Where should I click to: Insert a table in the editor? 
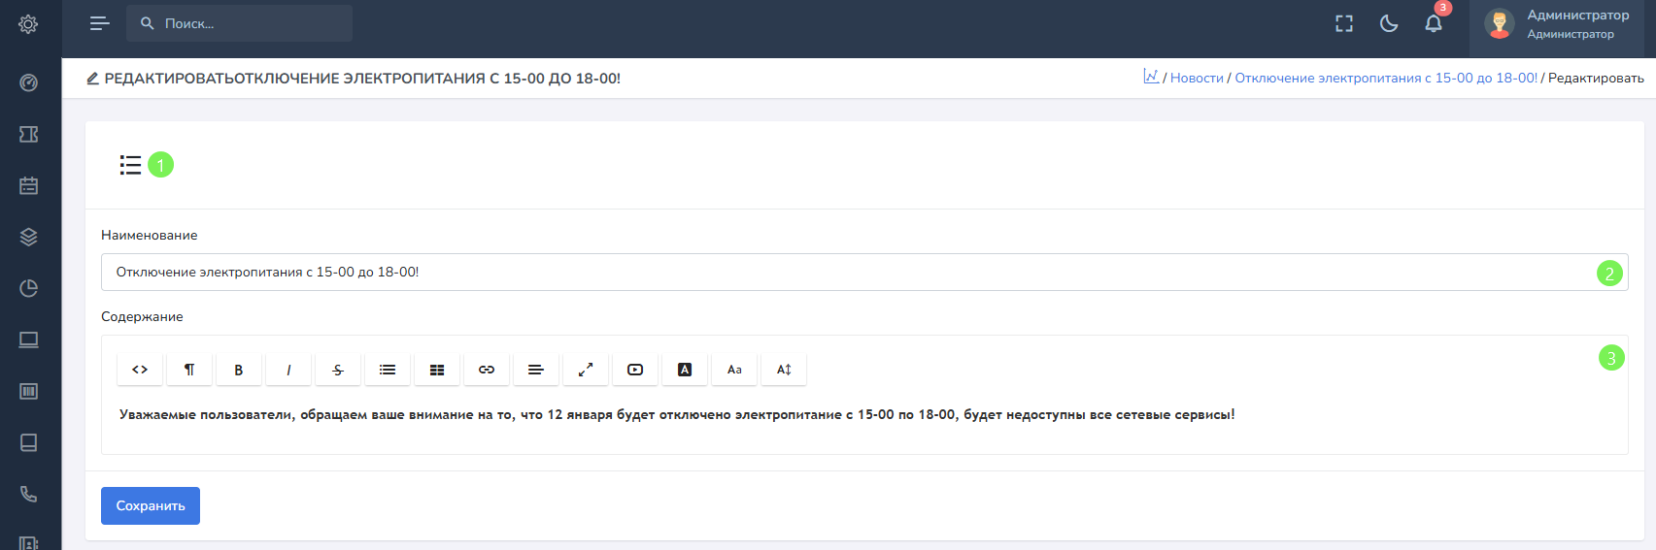pos(437,370)
